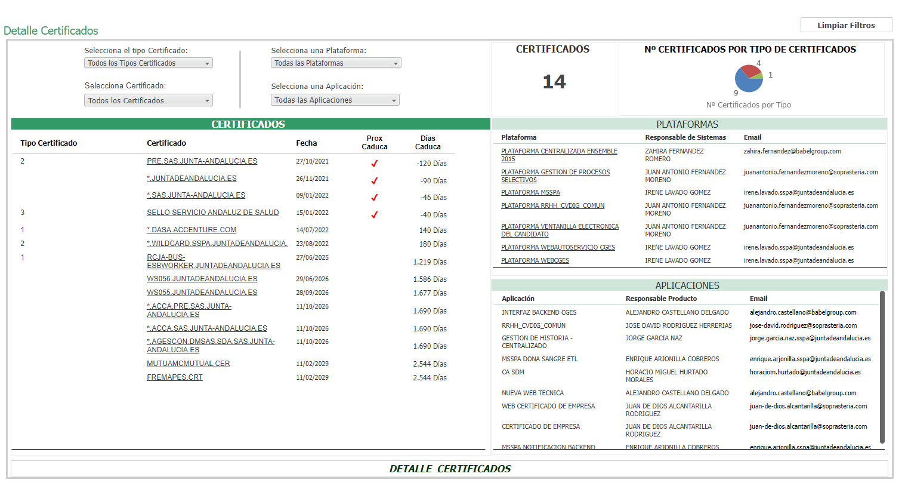The image size is (905, 489).
Task: Select the NUEVA WEB TECNICA application
Action: pos(533,393)
